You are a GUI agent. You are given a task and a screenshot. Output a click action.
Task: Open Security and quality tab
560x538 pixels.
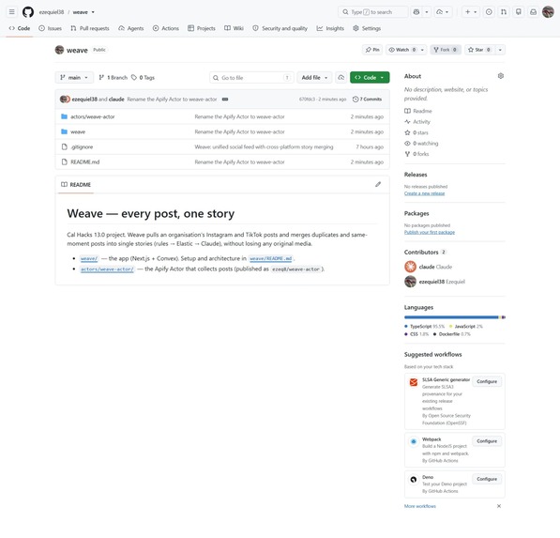280,28
